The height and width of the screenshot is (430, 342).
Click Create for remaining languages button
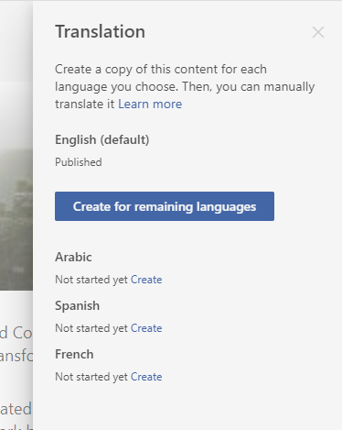[x=165, y=206]
